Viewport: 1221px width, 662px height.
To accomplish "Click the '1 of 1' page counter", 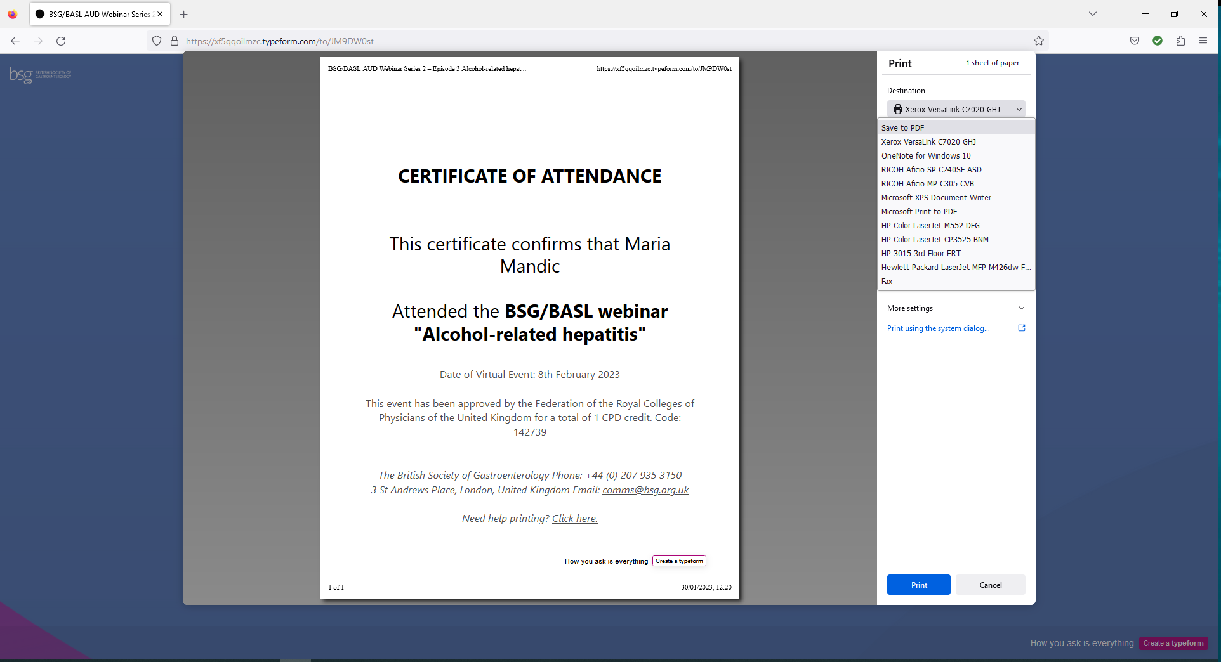I will (x=336, y=587).
